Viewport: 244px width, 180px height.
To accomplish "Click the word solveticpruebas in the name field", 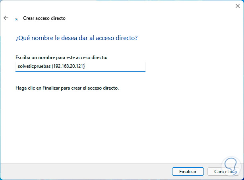I will pyautogui.click(x=33, y=67).
